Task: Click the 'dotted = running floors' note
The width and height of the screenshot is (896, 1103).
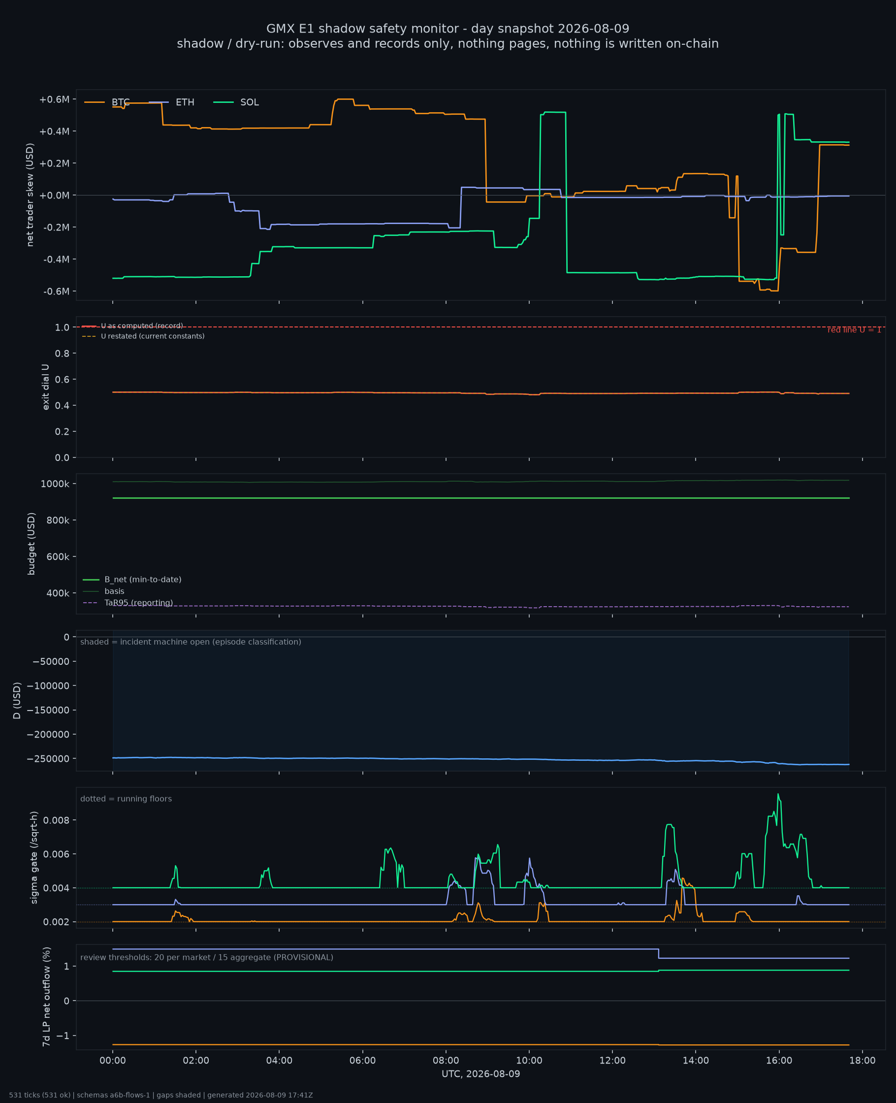Action: [126, 799]
